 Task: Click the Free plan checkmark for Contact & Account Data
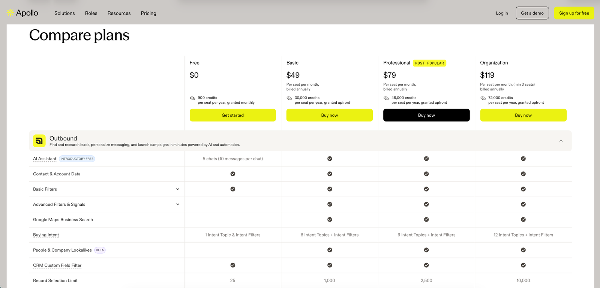click(x=233, y=174)
